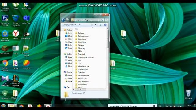Open Explorer help via the question mark

pos(105,25)
